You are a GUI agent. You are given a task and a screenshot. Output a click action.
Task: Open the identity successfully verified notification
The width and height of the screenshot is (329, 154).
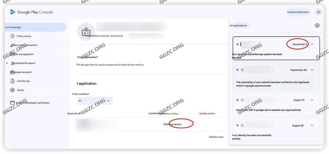[x=276, y=129]
